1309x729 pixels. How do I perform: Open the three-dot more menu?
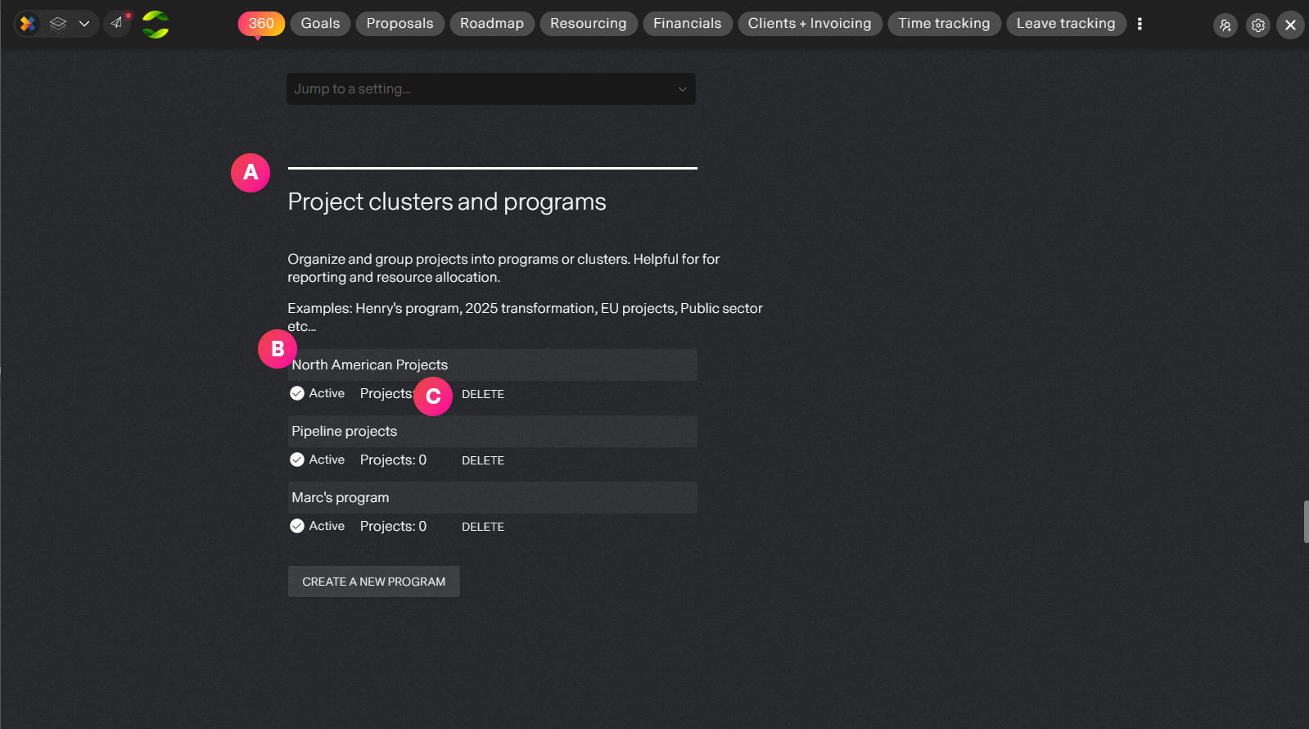click(1140, 24)
